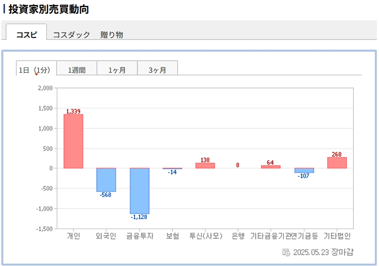This screenshot has width=379, height=266.
Task: Click the 2025.05.23 장마감 timestamp text
Action: [323, 252]
